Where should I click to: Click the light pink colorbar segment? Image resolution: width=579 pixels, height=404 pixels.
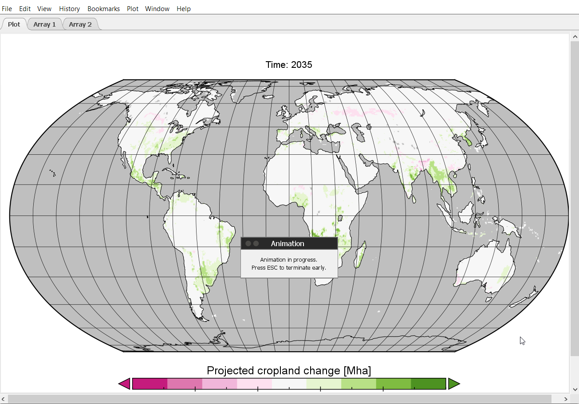click(220, 384)
